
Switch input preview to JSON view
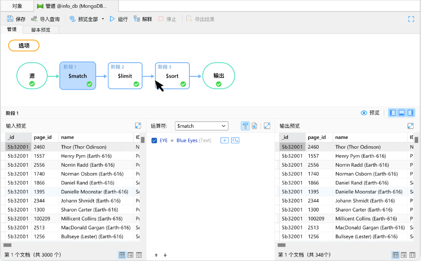139,255
